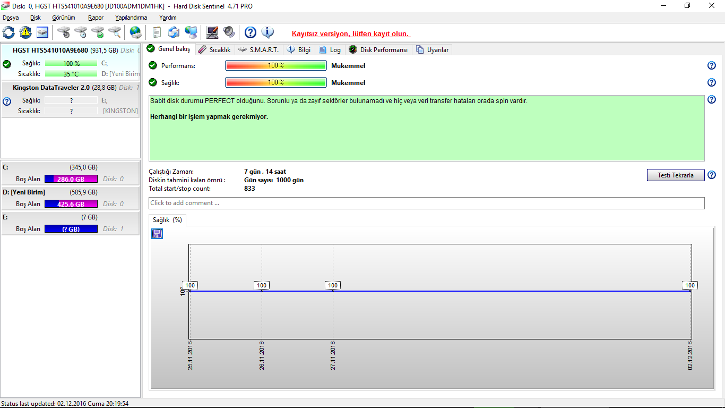Click the send report arrows icon

tap(174, 32)
